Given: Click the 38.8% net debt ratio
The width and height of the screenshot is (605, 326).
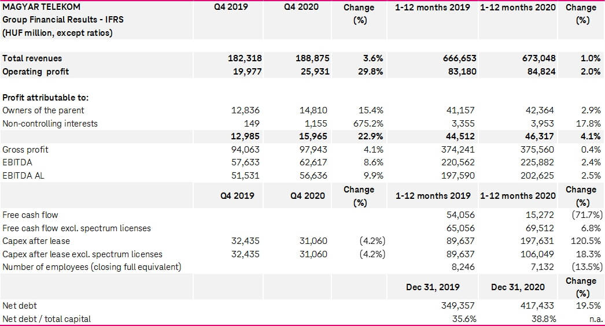Looking at the screenshot, I should 544,319.
